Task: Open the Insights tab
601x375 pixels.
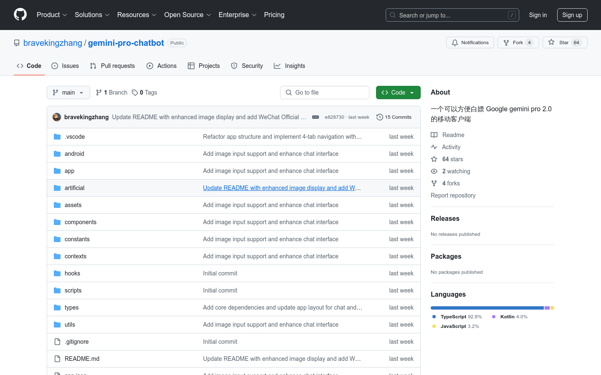Action: tap(290, 66)
